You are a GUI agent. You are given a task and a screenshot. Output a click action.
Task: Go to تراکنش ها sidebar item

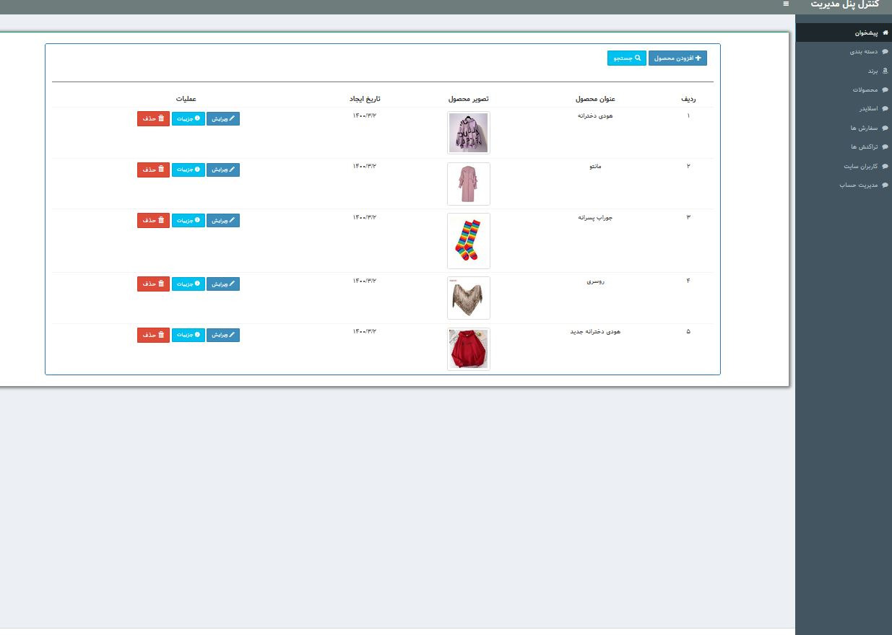864,147
